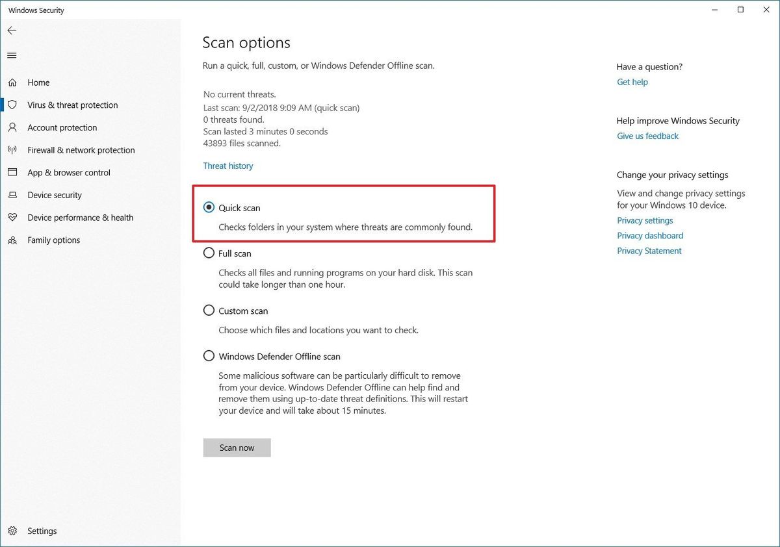Select the Custom scan option

pos(209,310)
